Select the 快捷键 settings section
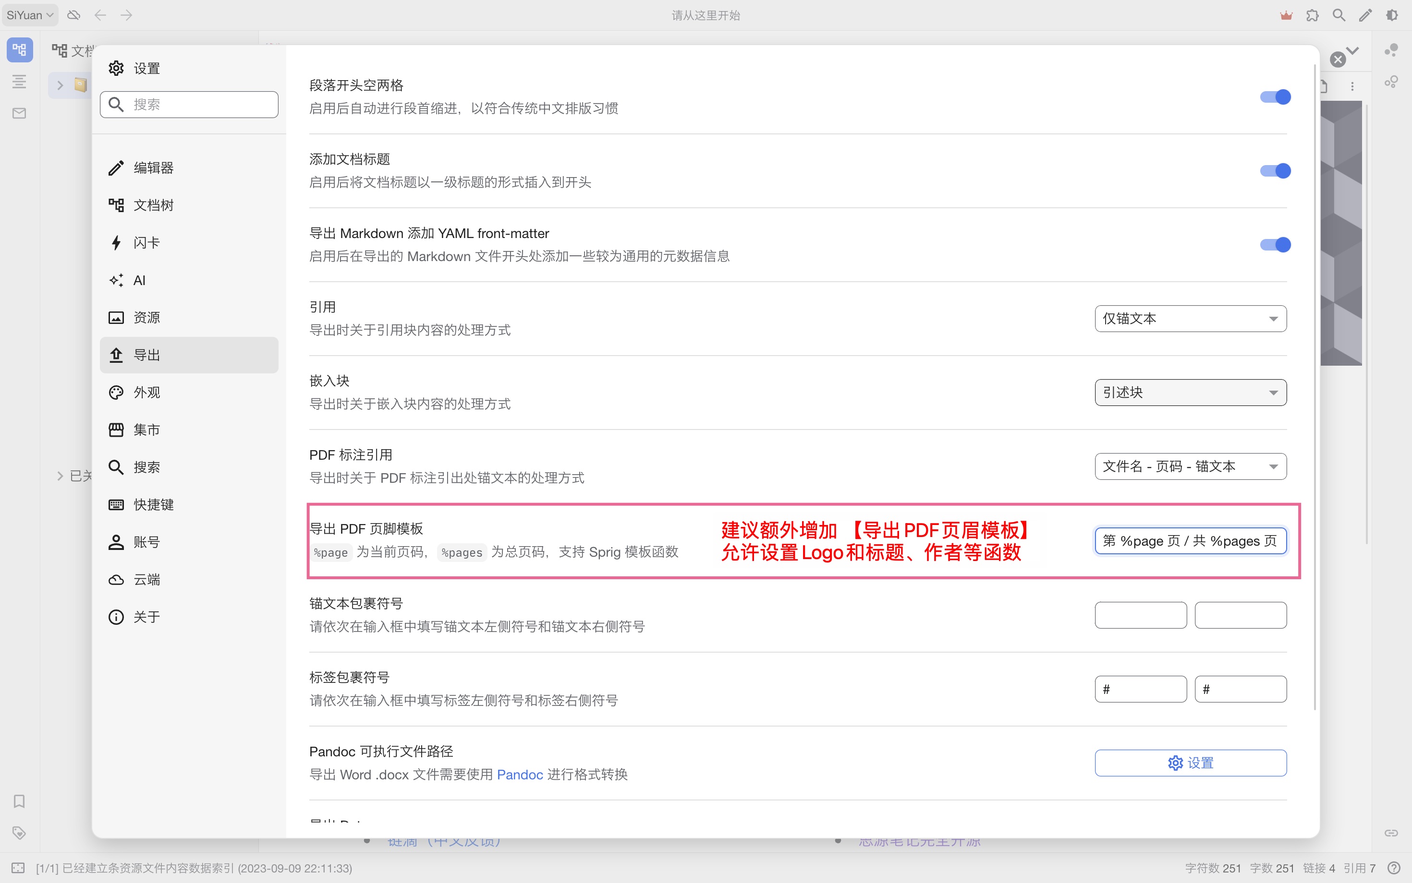The image size is (1412, 883). 153,504
